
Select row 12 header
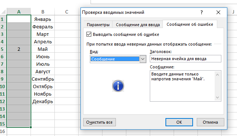pyautogui.click(x=3, y=101)
